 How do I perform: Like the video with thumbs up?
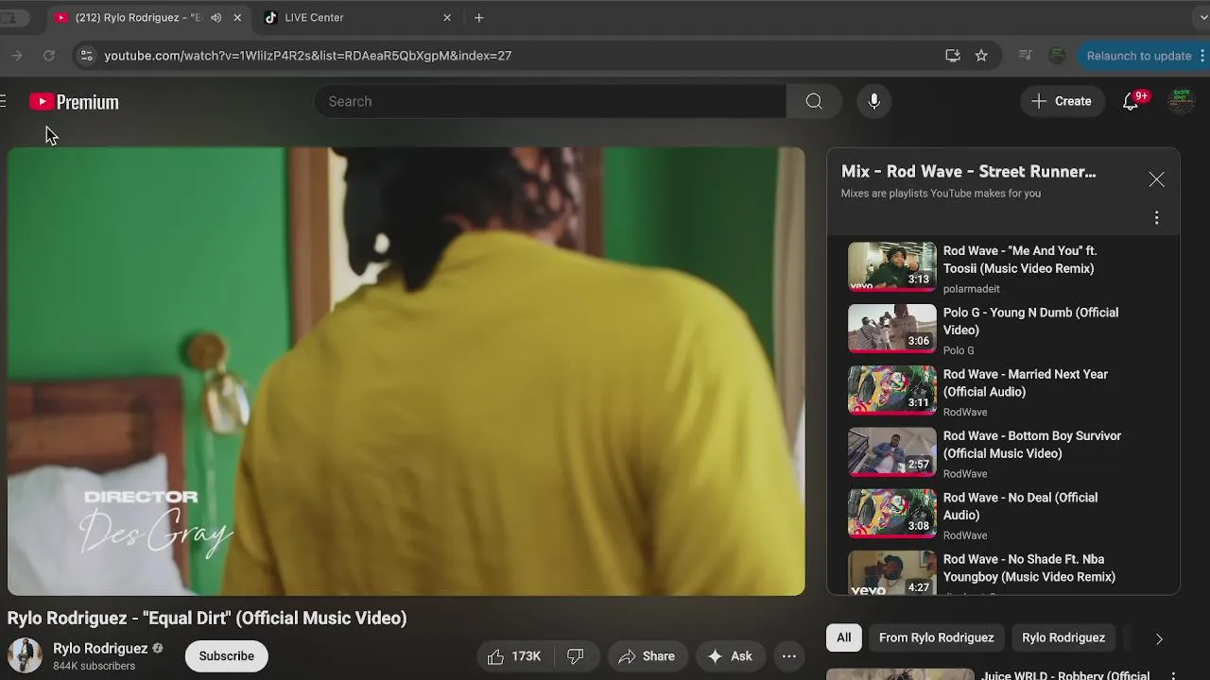pos(514,656)
